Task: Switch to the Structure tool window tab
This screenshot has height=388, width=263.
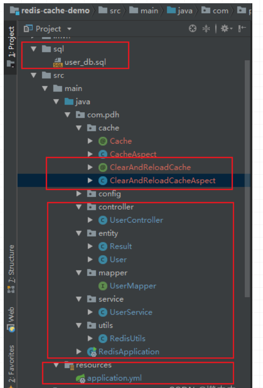Action: pos(11,269)
